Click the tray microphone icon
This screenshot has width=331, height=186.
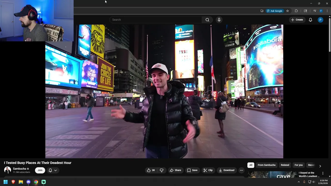304,182
